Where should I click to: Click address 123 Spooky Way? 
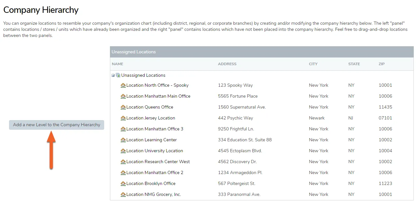pyautogui.click(x=235, y=85)
